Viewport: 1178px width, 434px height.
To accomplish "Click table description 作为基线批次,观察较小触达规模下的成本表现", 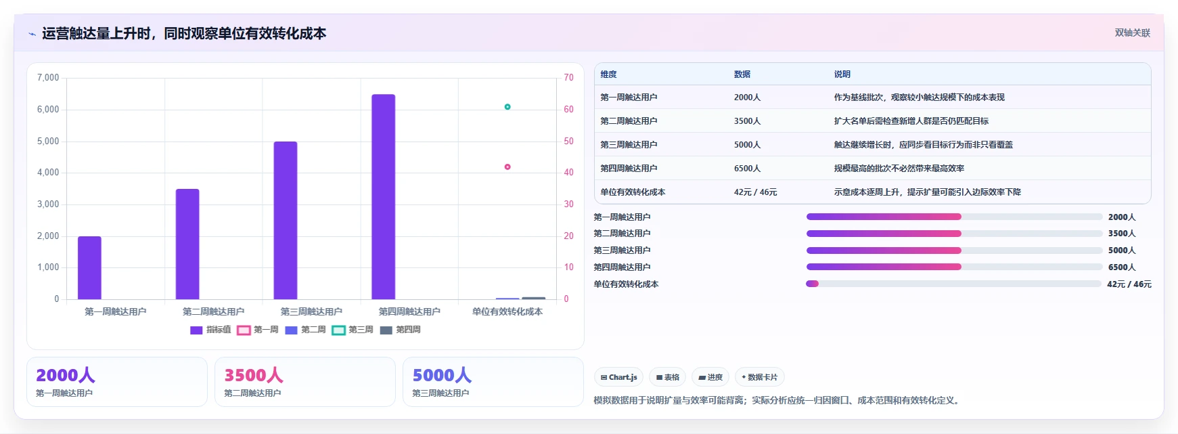I will click(920, 97).
